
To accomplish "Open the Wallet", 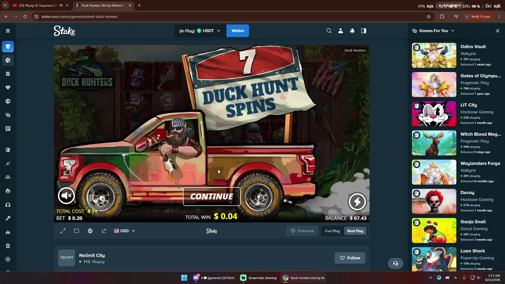I will [x=238, y=31].
